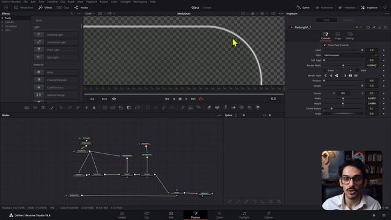Open the File menu

(26, 2)
